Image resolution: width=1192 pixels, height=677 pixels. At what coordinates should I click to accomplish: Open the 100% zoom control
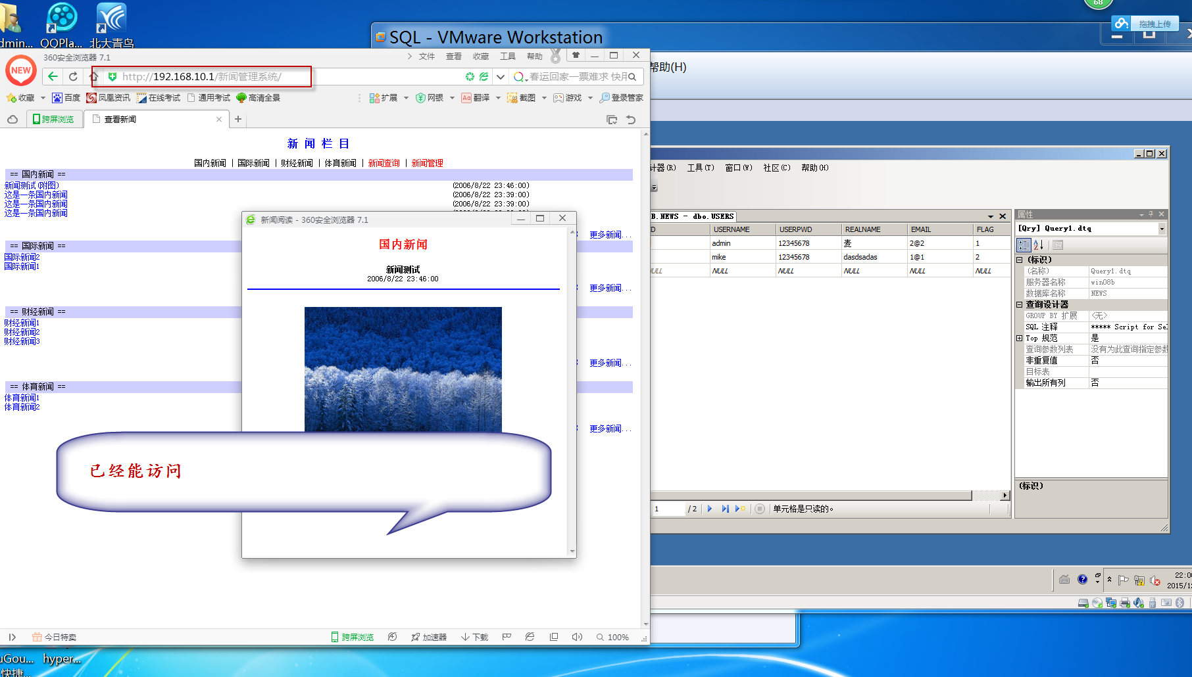tap(612, 637)
